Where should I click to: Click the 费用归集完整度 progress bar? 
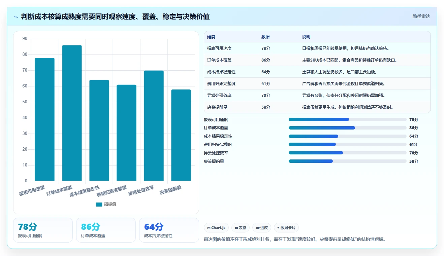click(348, 144)
